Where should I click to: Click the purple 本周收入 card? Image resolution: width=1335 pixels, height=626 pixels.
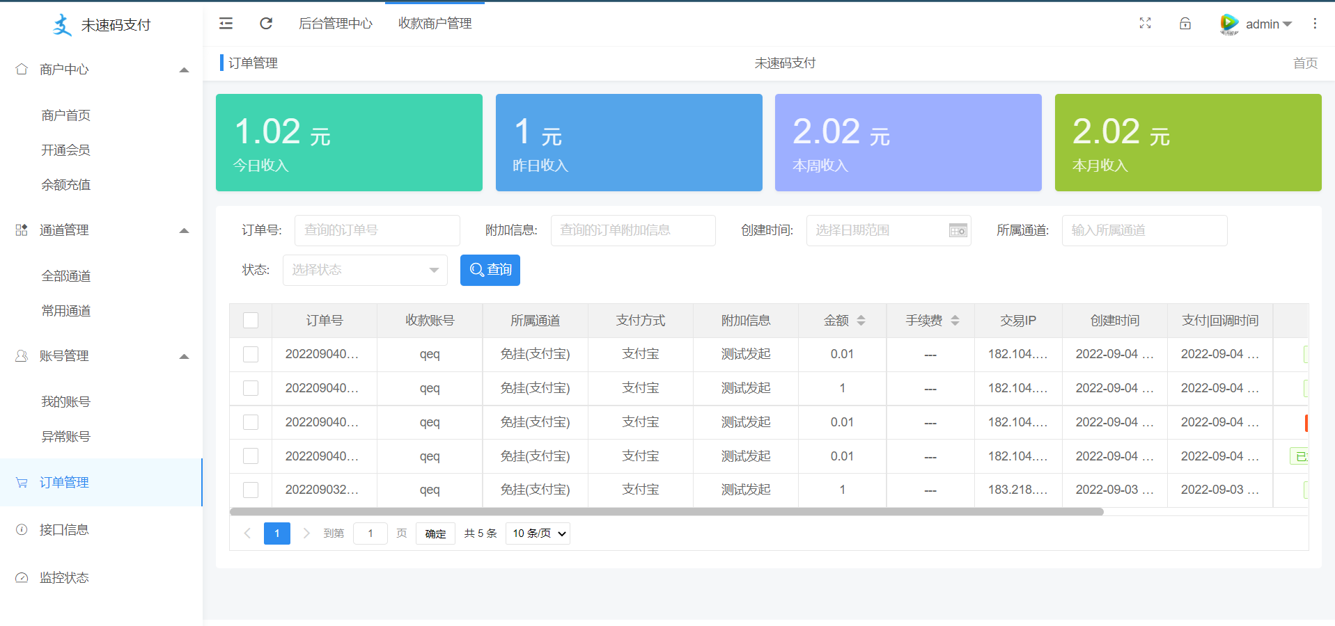click(x=908, y=143)
